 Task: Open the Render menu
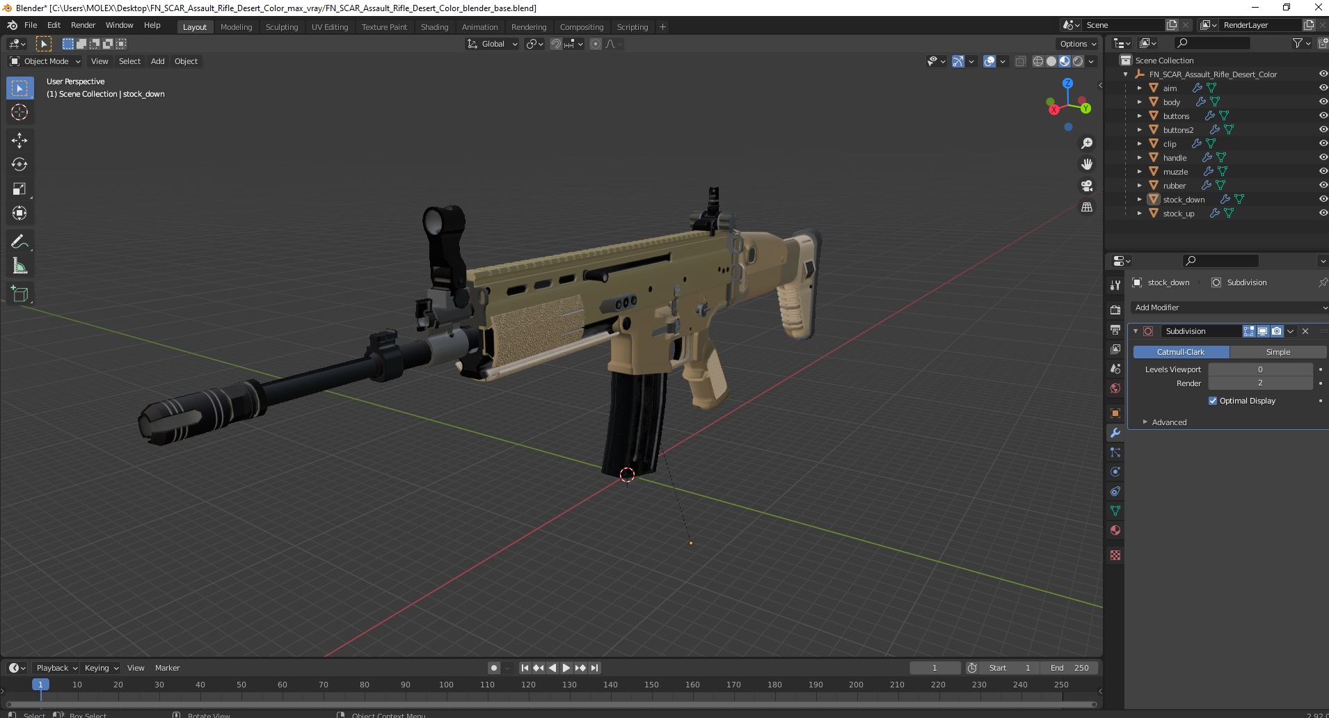tap(83, 25)
